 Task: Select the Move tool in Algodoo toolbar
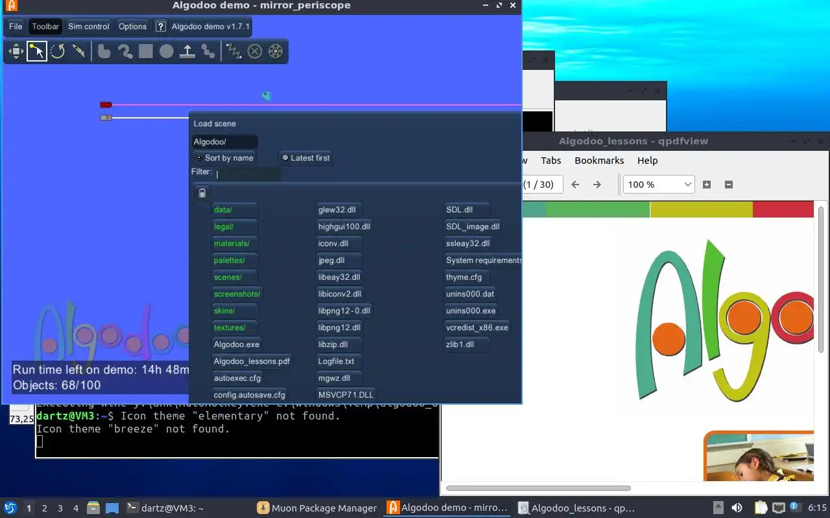click(16, 51)
